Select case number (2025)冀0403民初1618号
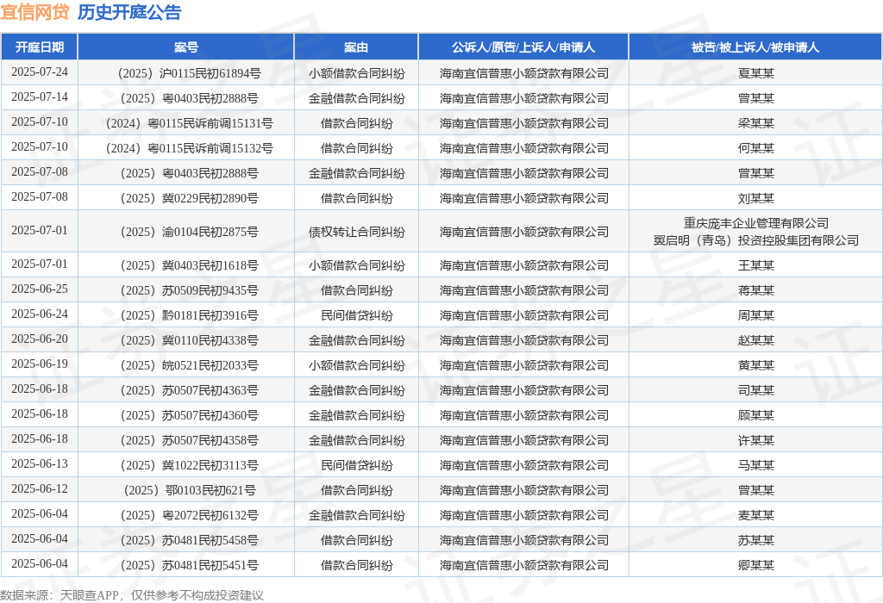 coord(189,265)
